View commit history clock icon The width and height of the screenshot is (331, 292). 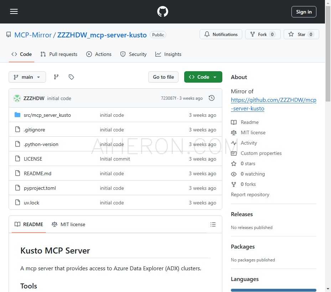pos(212,98)
